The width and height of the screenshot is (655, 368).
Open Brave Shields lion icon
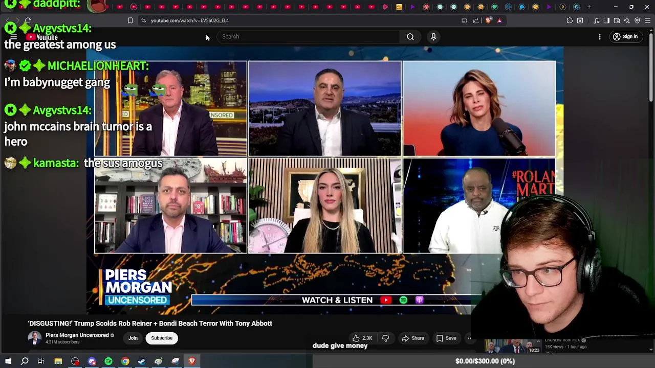[x=488, y=20]
